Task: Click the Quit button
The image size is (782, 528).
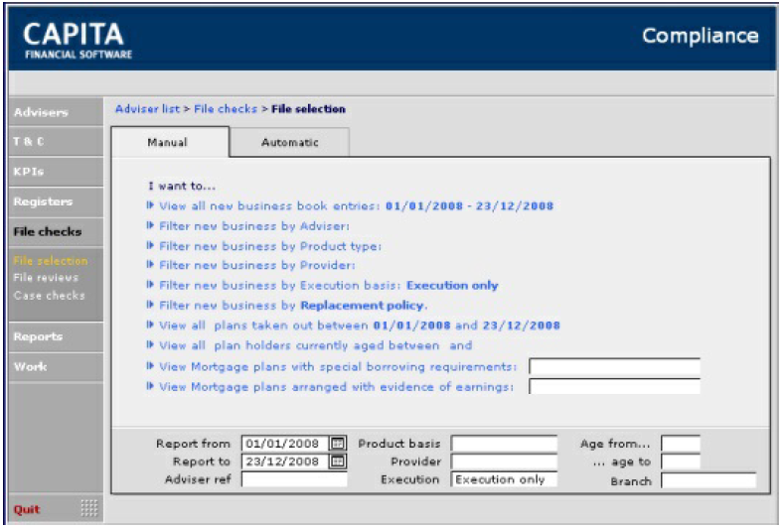Action: click(x=27, y=509)
